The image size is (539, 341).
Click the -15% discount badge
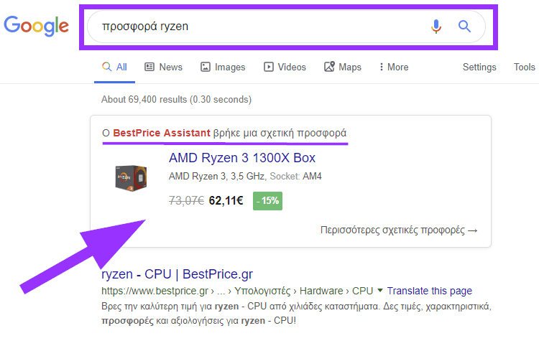point(267,201)
